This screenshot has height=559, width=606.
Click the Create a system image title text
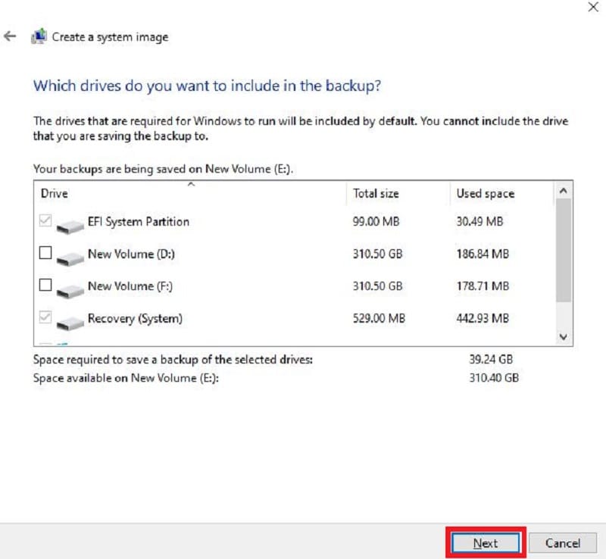(x=110, y=37)
